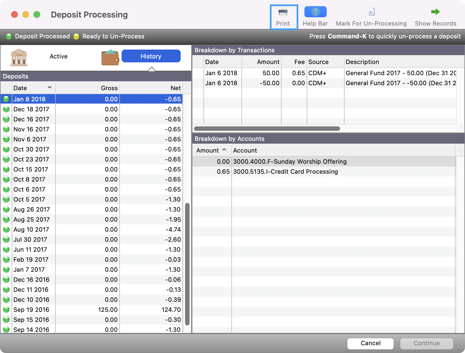Toggle the green indicator beside Sep 19 2016
The width and height of the screenshot is (465, 353).
point(6,310)
